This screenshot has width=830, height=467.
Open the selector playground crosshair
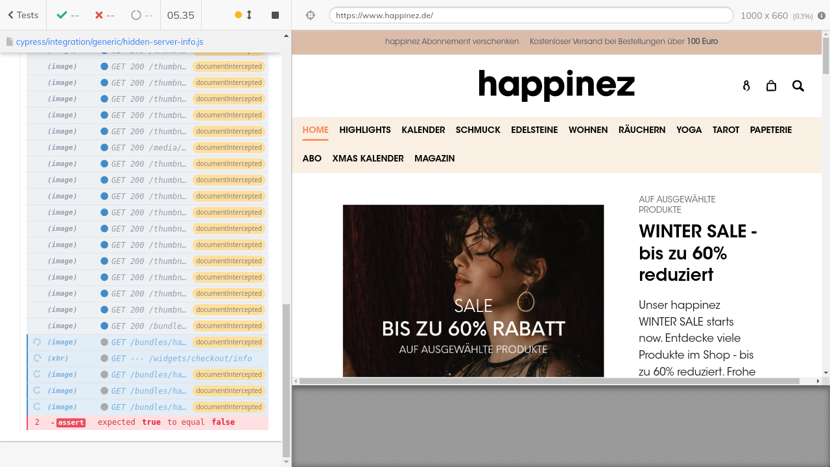click(x=310, y=15)
